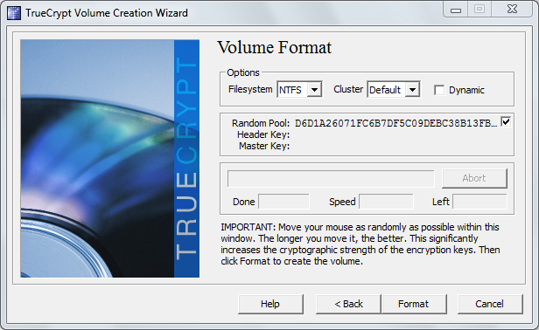539x330 pixels.
Task: Click the Header Key label
Action: 263,134
